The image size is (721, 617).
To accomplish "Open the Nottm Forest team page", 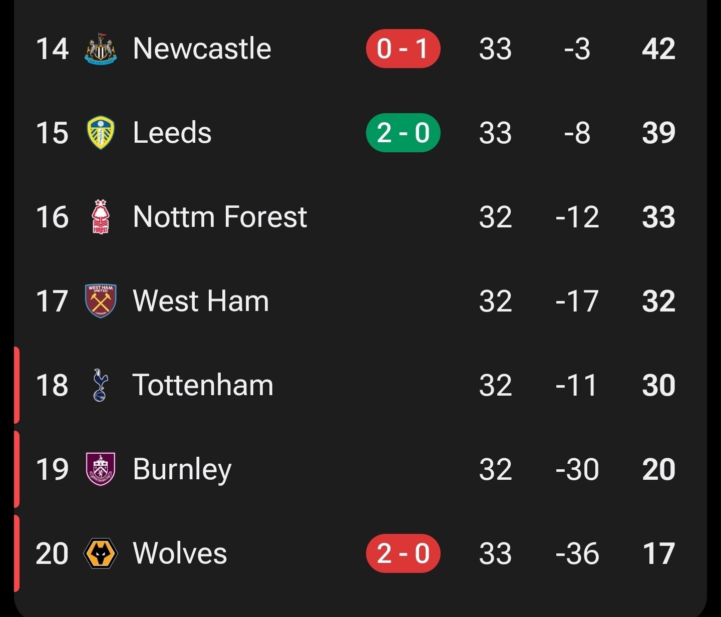I will (220, 217).
